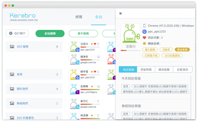Select visitor avatar 樂半雪

[74, 74]
